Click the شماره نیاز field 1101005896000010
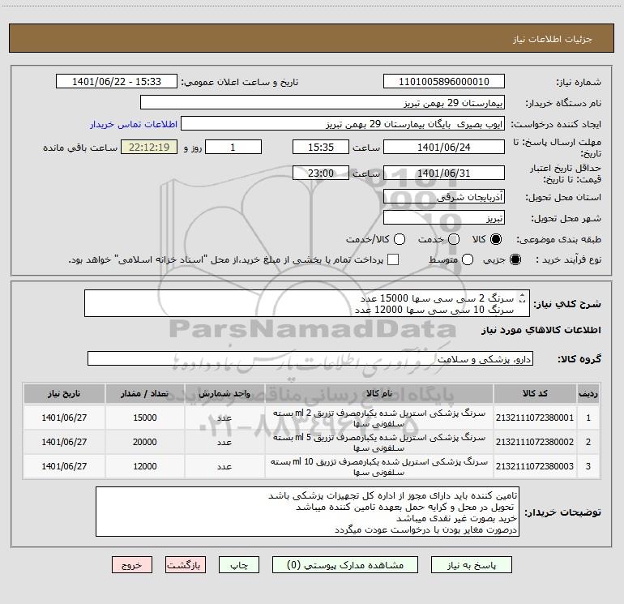This screenshot has height=604, width=624. pyautogui.click(x=444, y=81)
